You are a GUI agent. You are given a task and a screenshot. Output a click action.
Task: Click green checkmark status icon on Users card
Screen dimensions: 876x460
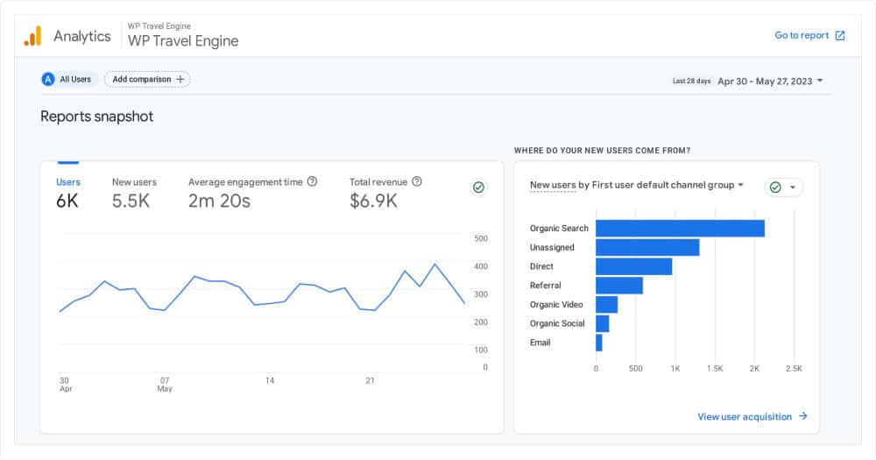[478, 187]
